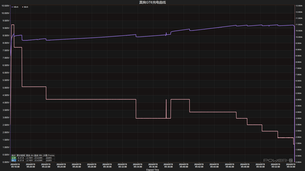The width and height of the screenshot is (305, 171).
Task: Click the POWER-Z watermark logo
Action: pyautogui.click(x=278, y=161)
